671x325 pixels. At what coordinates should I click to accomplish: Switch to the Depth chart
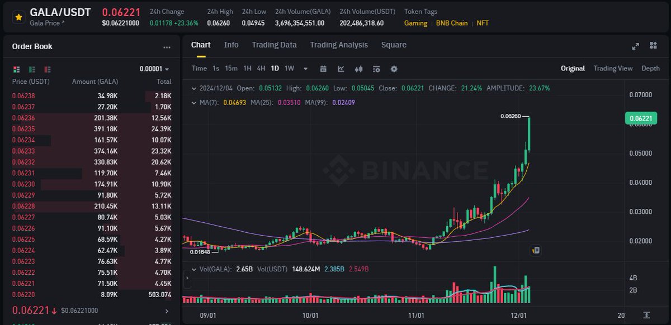coord(650,69)
